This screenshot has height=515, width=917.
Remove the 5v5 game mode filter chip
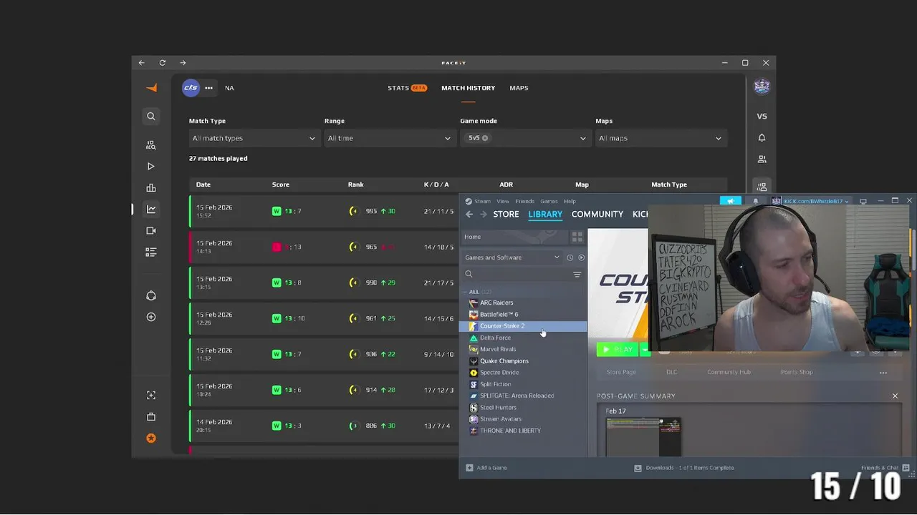tap(485, 138)
